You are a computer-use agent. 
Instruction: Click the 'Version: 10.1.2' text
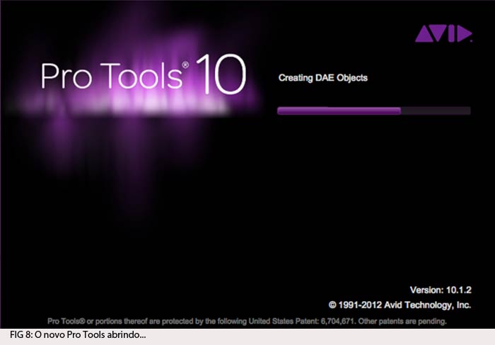[x=441, y=290]
